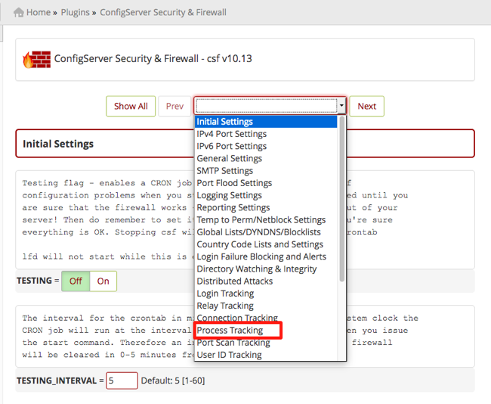Pick Port Flood Settings option
Image resolution: width=491 pixels, height=404 pixels.
pos(266,183)
